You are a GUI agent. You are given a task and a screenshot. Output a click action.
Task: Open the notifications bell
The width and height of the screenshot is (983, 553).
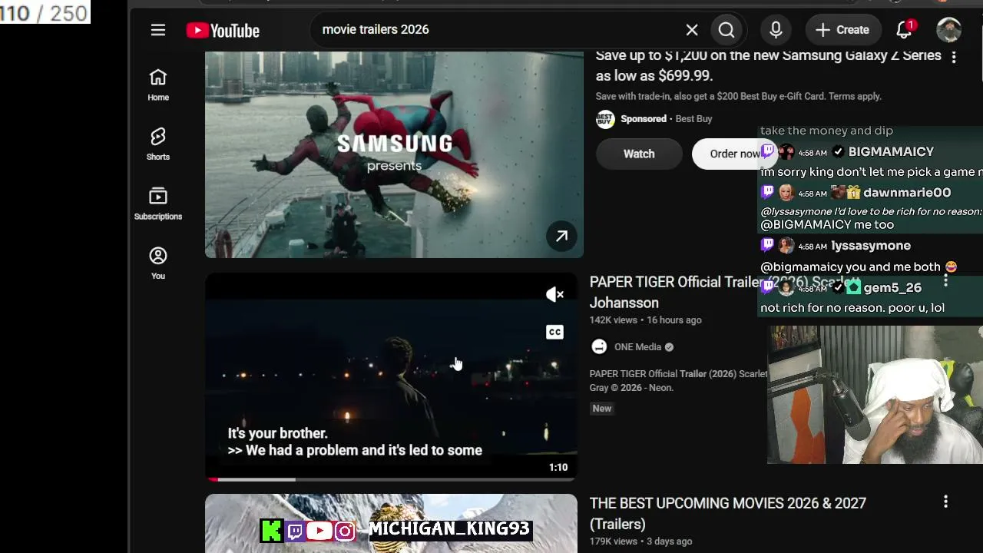tap(904, 30)
